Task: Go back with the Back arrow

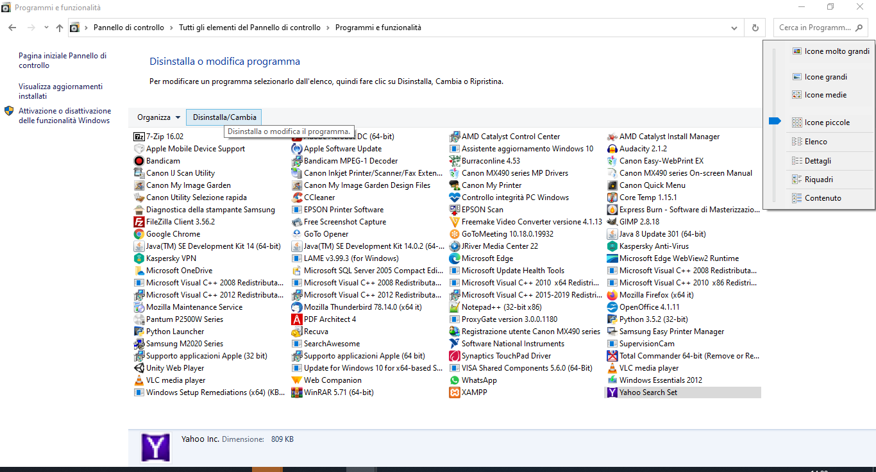Action: (x=12, y=28)
